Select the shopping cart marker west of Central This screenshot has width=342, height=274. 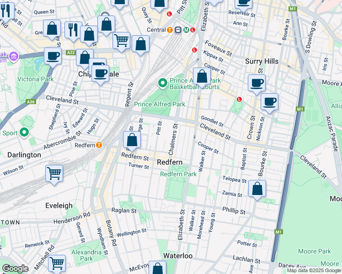[x=122, y=41]
